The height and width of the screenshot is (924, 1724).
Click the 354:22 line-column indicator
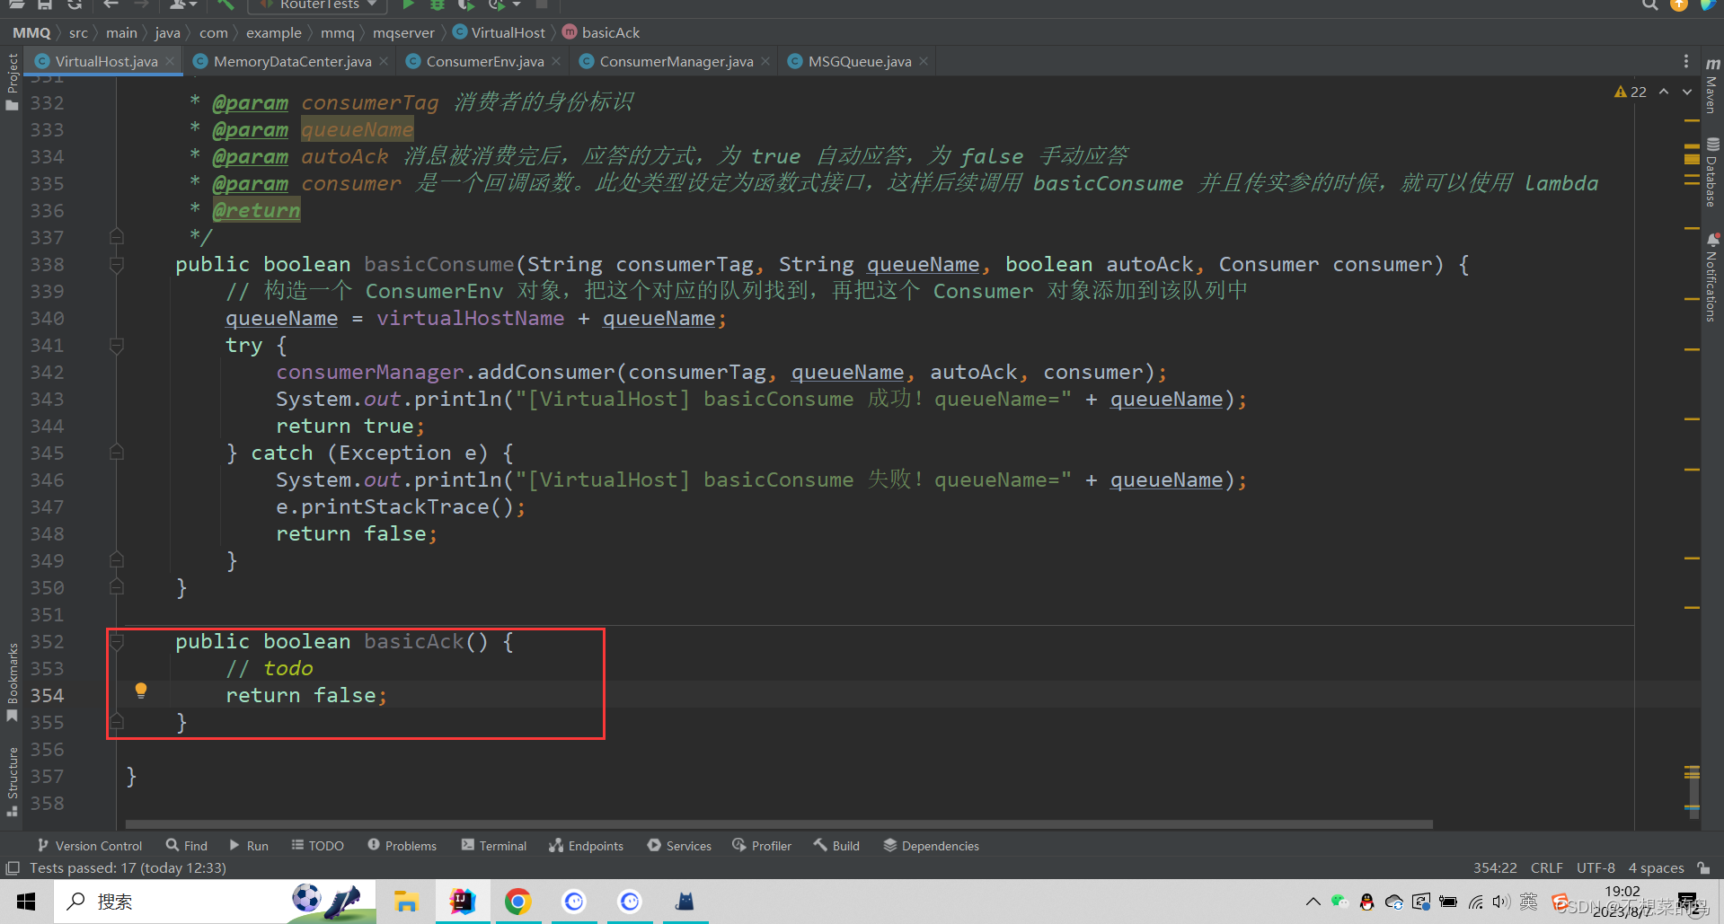(1495, 867)
